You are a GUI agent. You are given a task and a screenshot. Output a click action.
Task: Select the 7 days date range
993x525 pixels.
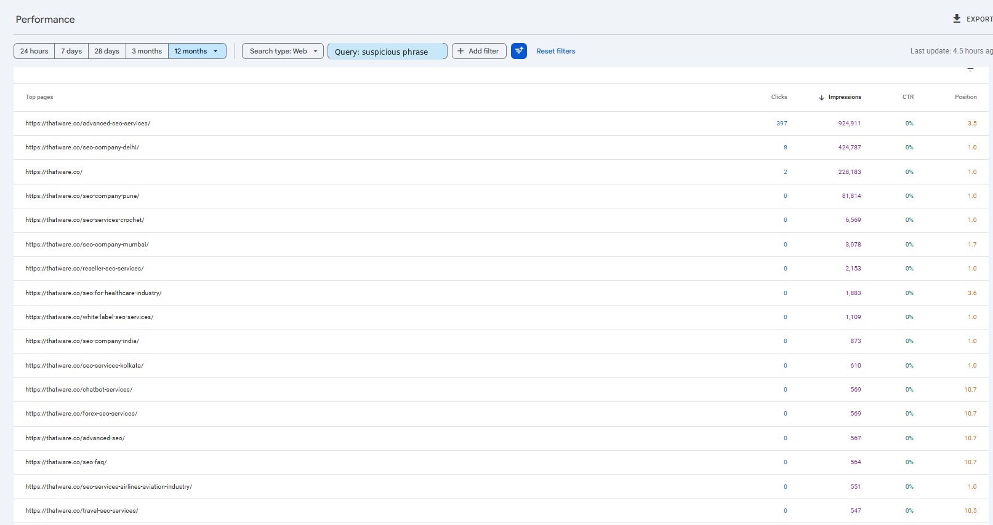click(x=71, y=51)
